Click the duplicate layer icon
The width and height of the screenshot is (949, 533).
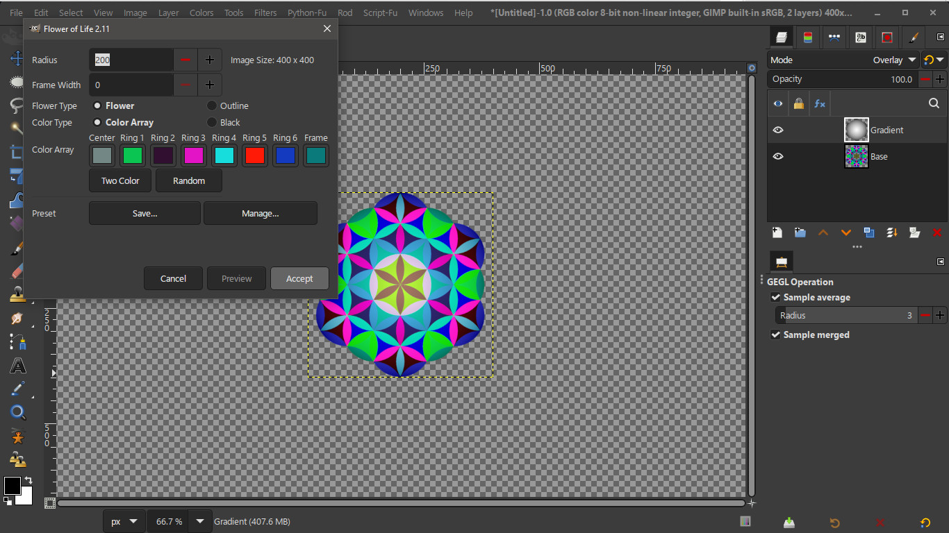click(x=869, y=232)
